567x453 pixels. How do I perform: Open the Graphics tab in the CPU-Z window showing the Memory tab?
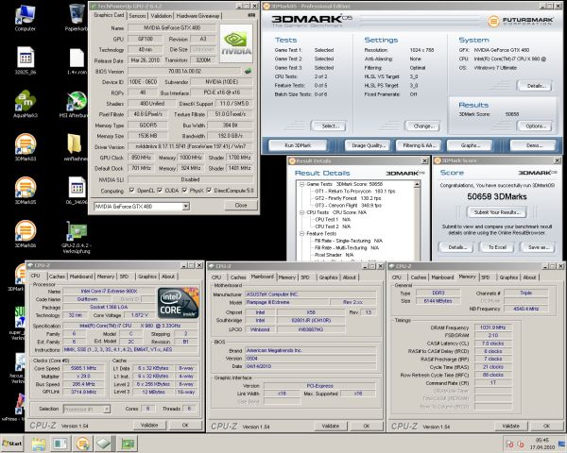tap(508, 277)
